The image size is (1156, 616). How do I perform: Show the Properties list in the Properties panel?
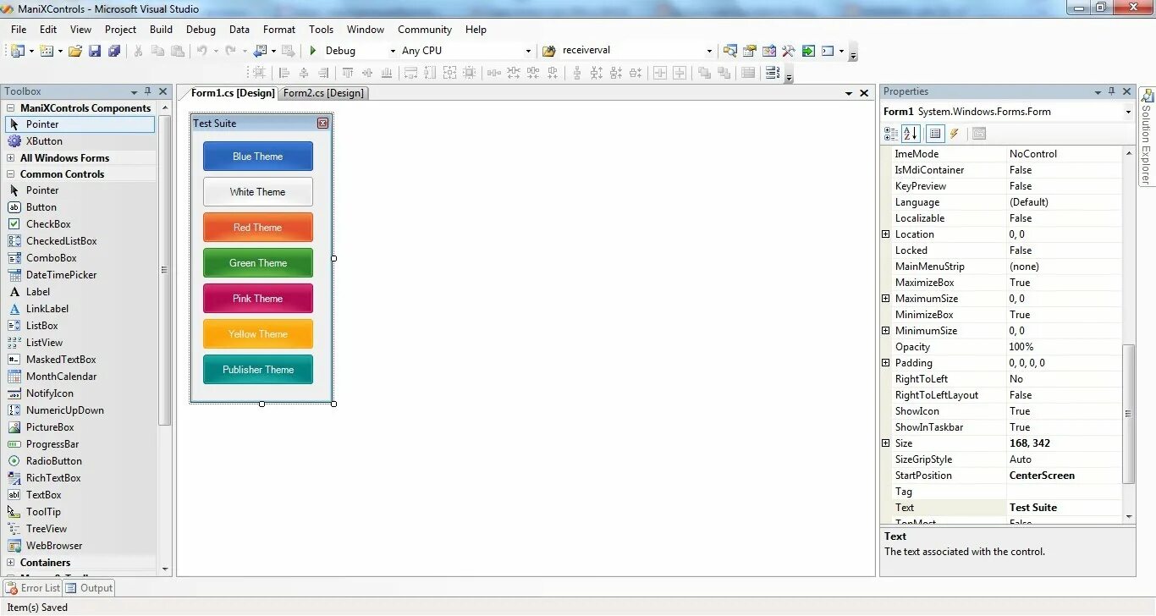934,134
